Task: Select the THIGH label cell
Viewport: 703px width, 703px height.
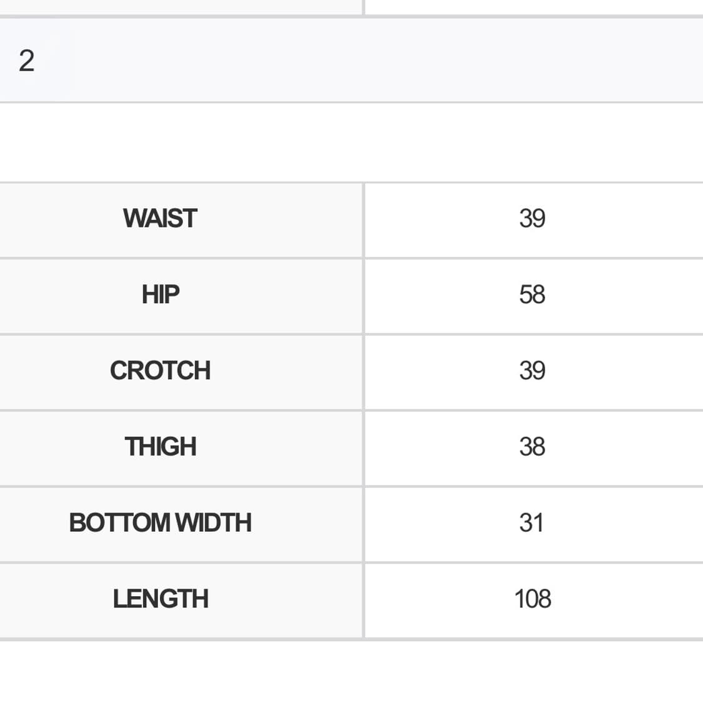Action: 160,447
